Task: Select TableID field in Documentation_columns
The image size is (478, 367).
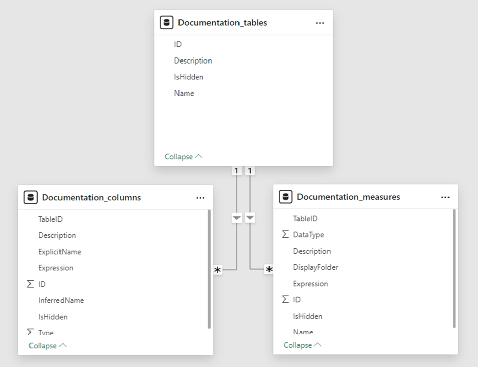Action: [x=50, y=219]
